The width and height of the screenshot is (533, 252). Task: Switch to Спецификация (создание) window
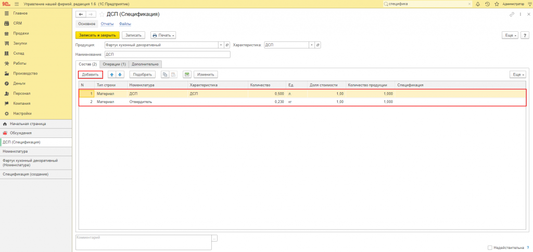pyautogui.click(x=36, y=174)
